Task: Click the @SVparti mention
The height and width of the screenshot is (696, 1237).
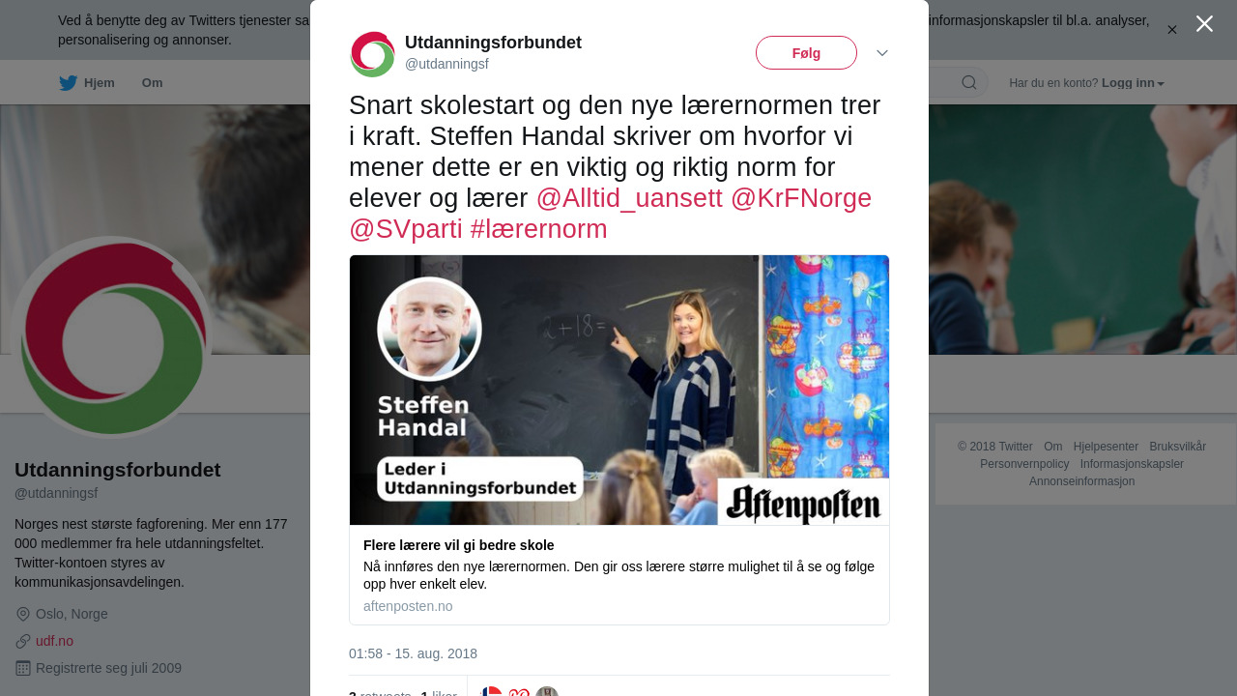Action: tap(406, 229)
